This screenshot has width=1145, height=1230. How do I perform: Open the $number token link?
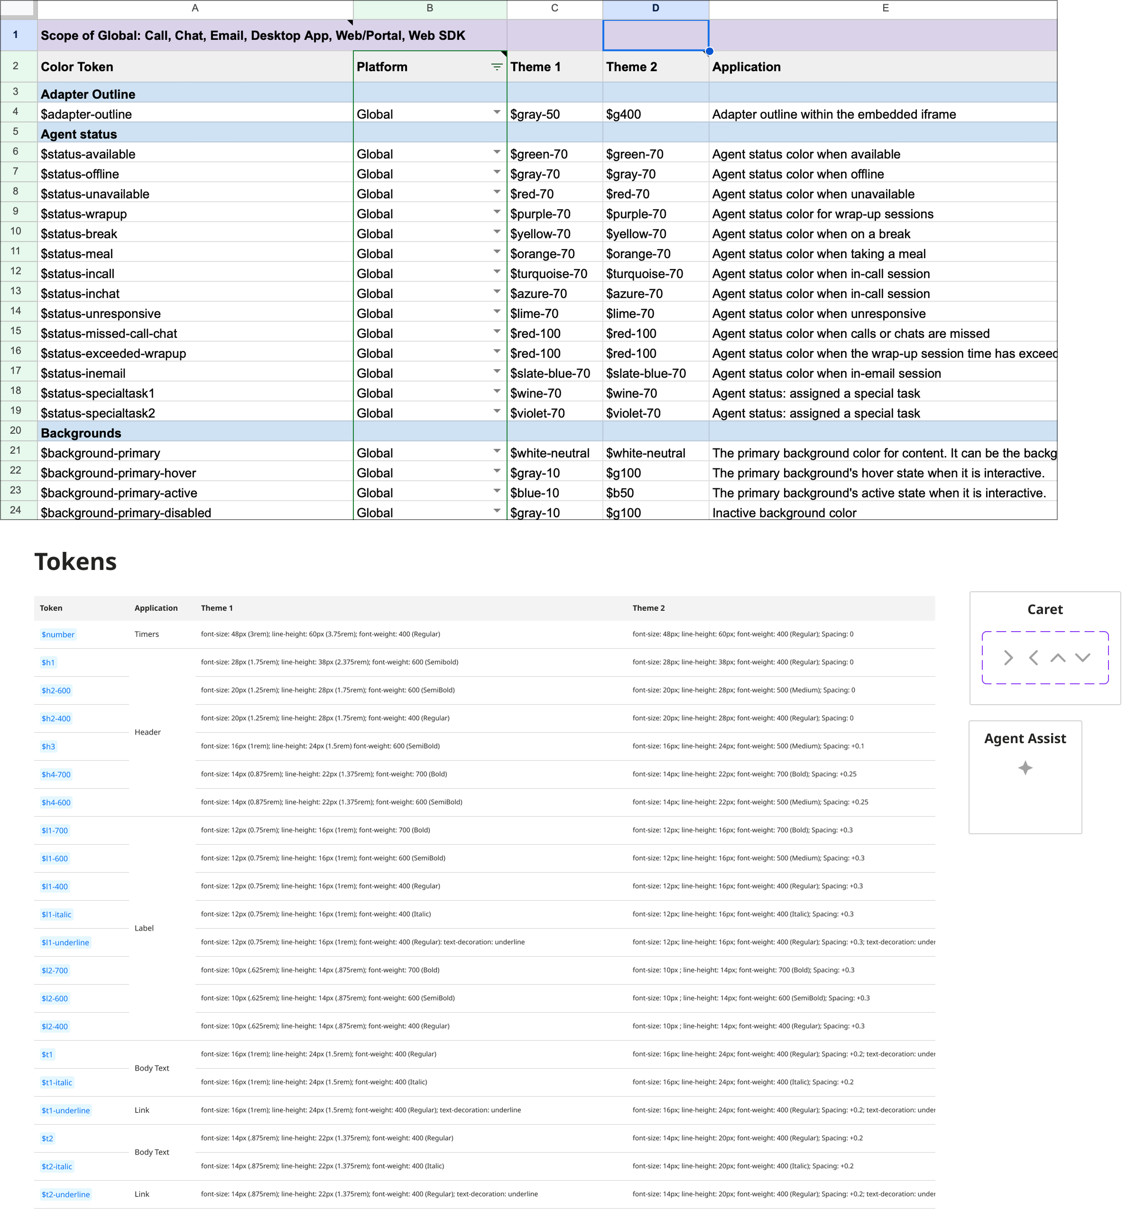(x=57, y=634)
